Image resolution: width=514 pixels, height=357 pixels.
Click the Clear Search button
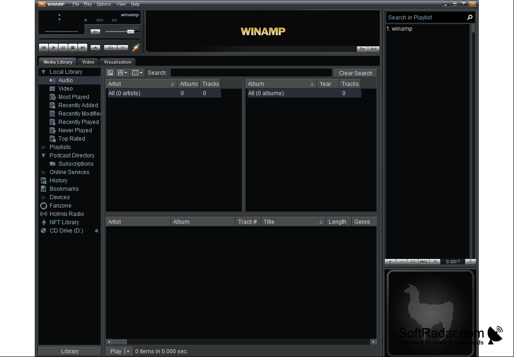(x=355, y=73)
